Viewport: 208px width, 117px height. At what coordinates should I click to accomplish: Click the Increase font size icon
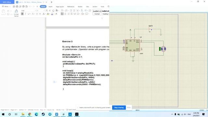pyautogui.click(x=47, y=10)
